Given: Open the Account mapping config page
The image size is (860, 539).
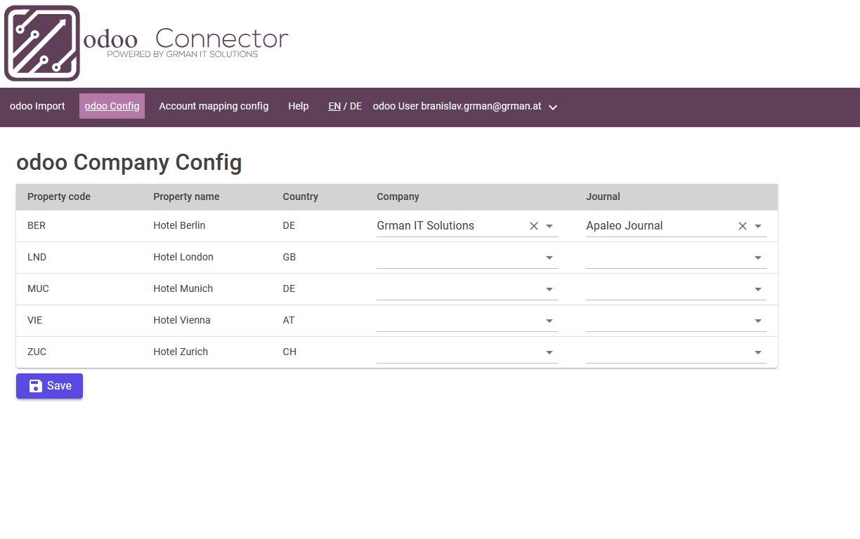Looking at the screenshot, I should 214,106.
